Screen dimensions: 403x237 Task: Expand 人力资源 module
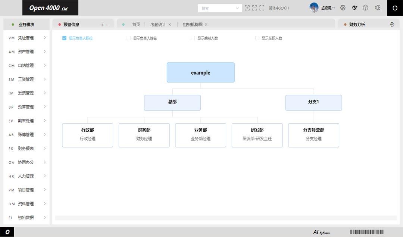[27, 176]
